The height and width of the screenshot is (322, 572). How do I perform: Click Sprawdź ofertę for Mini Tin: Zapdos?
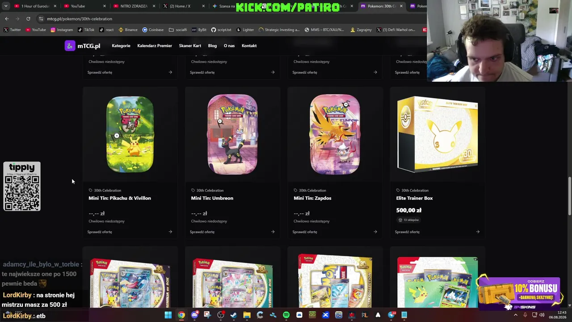(305, 232)
